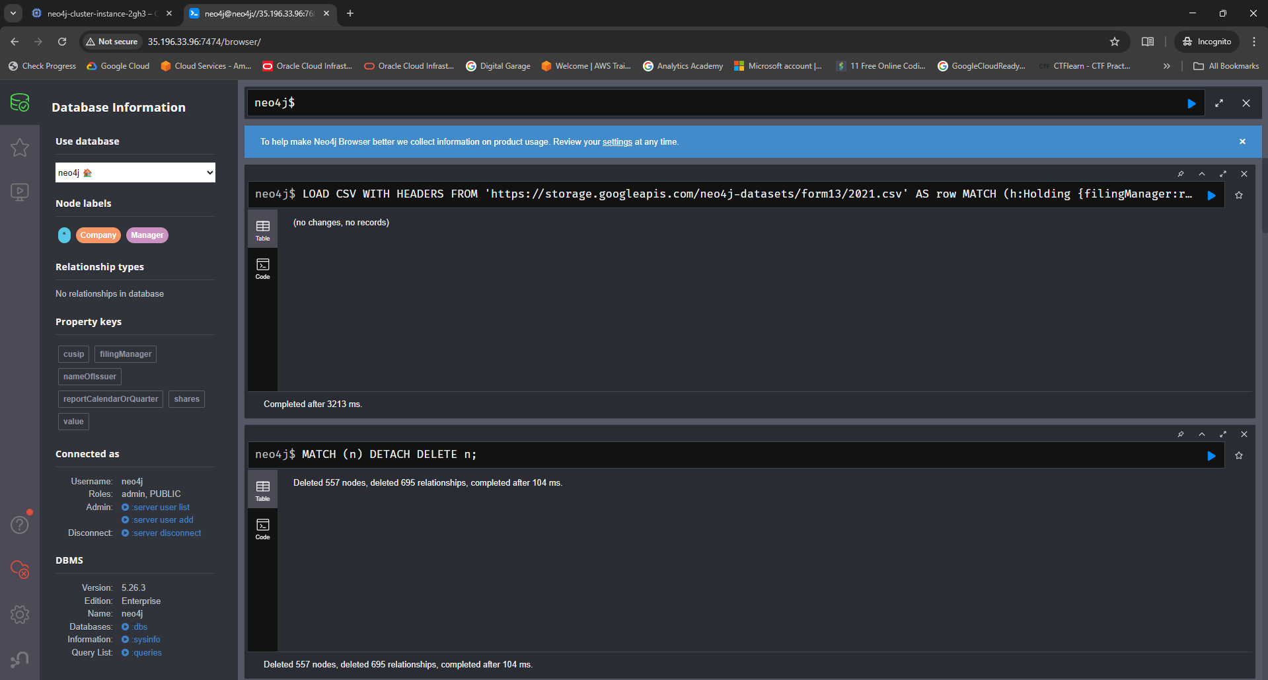Show Code view in DETACH DELETE frame
Screen dimensions: 1268x680
pos(263,529)
